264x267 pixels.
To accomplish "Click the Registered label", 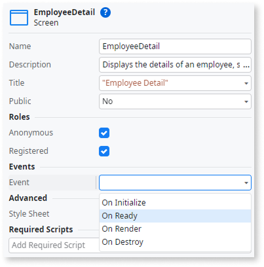I will pos(29,151).
